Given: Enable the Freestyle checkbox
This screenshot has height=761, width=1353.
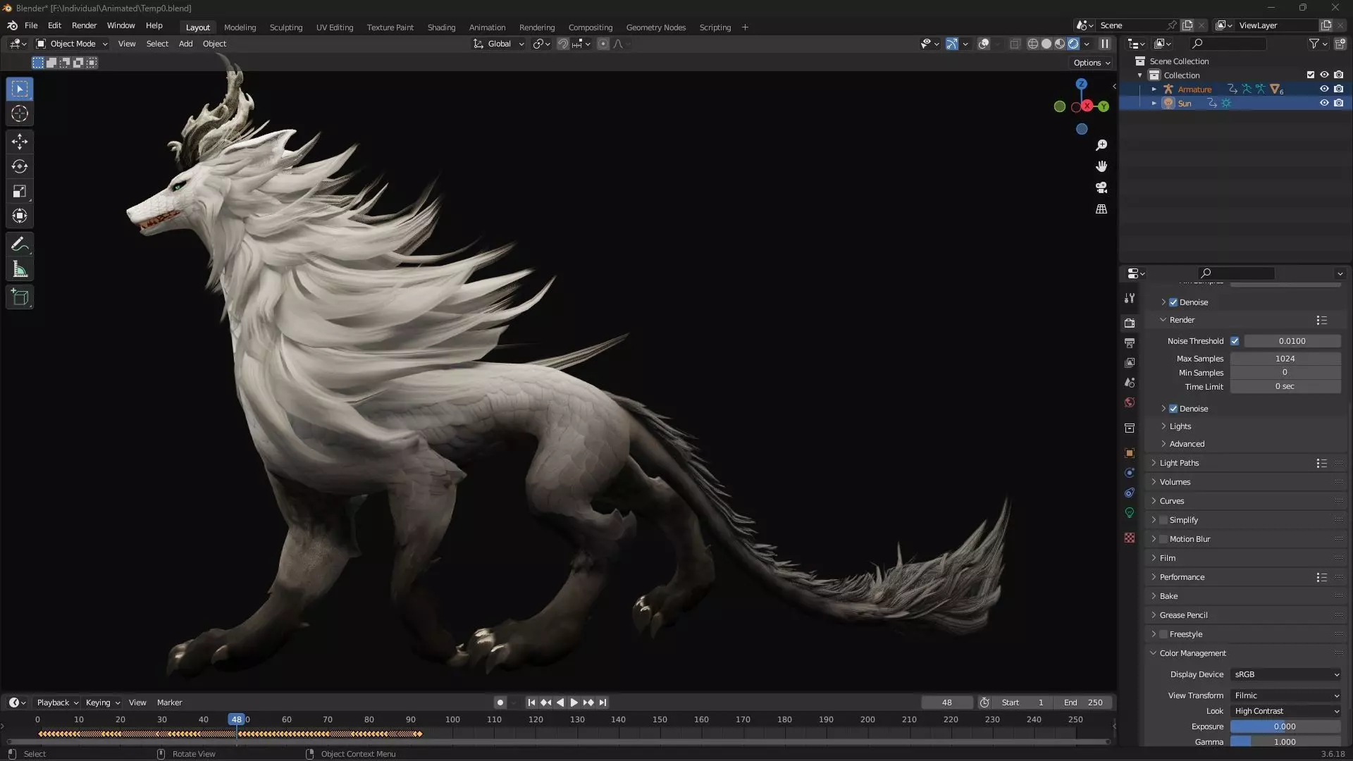Looking at the screenshot, I should click(x=1163, y=634).
